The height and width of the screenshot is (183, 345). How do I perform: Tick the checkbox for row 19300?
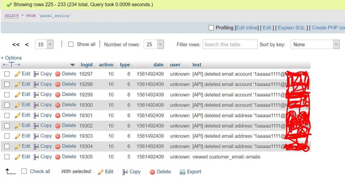pyautogui.click(x=7, y=105)
